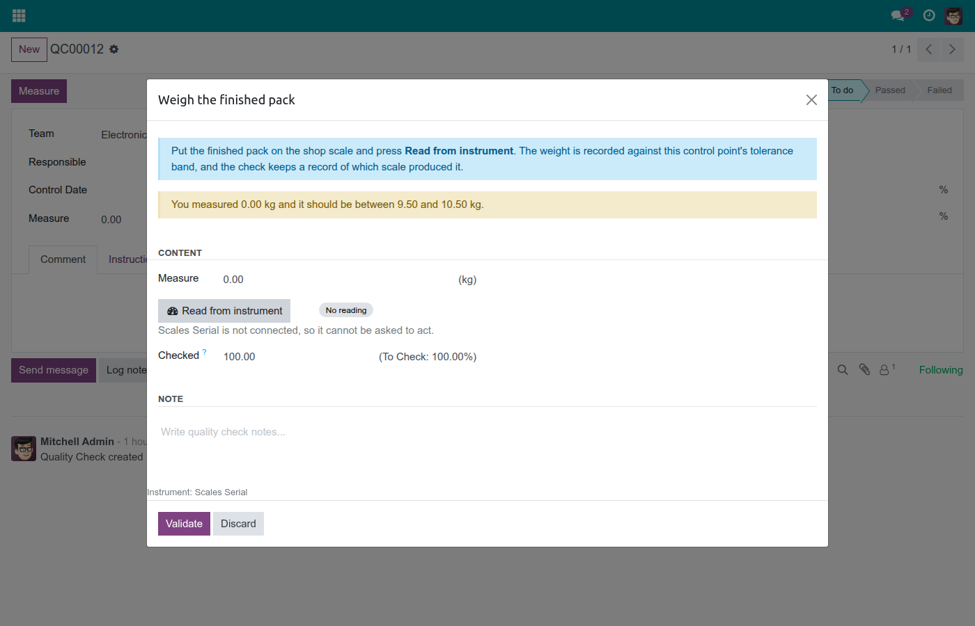Select the Passed status stage
975x626 pixels.
(890, 90)
